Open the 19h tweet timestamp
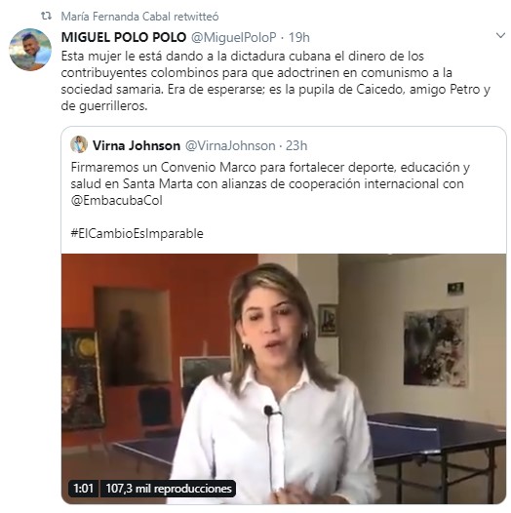The height and width of the screenshot is (513, 511). tap(298, 37)
